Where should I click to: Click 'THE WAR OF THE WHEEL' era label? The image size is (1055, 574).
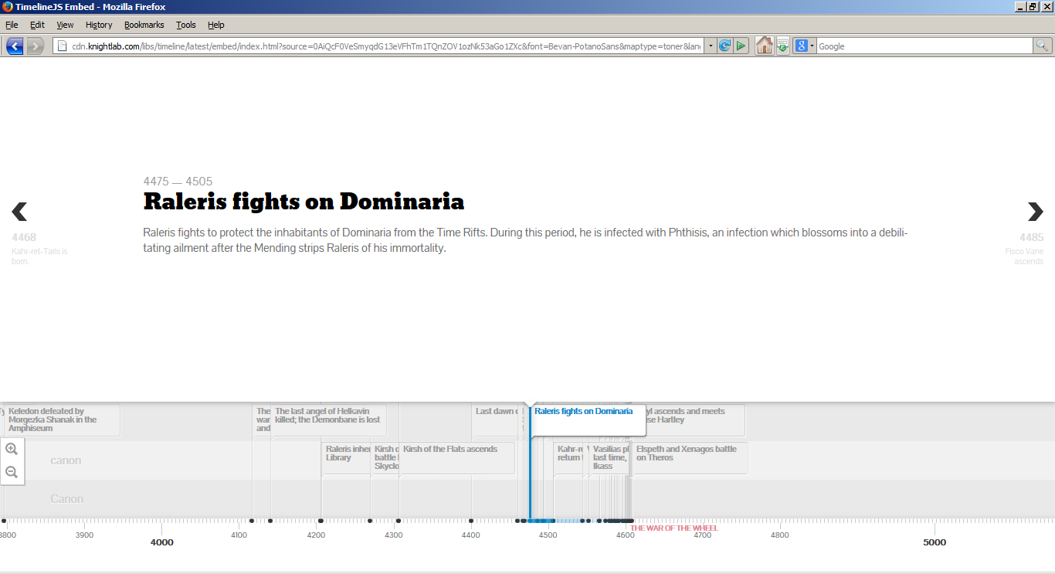pos(674,528)
